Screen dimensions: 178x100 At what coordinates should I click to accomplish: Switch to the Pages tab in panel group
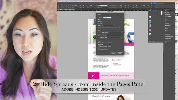tap(150, 10)
